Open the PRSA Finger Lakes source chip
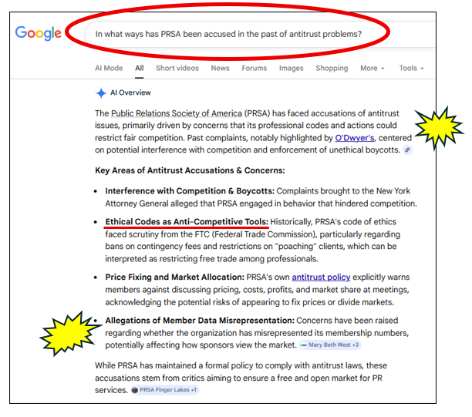Screen dimensions: 472x417 pos(164,390)
